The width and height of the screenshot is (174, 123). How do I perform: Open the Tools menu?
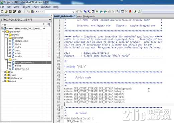[35, 7]
